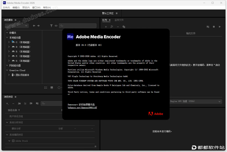The height and width of the screenshot is (152, 227).
Task: Click the import presets icon
Action: point(31,103)
